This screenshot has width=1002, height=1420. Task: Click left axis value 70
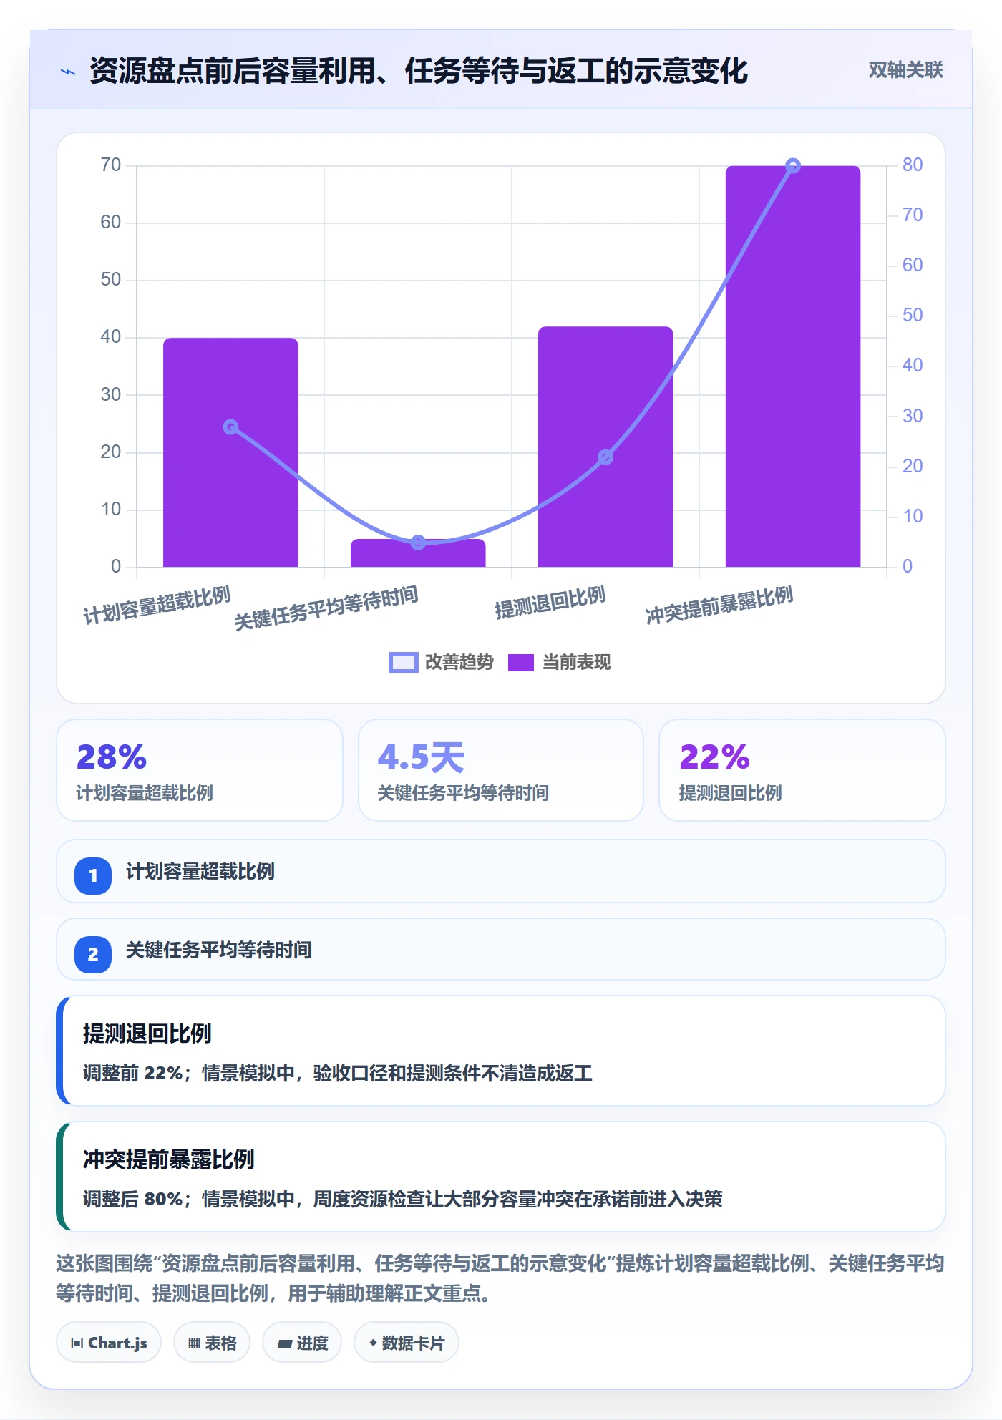click(111, 165)
